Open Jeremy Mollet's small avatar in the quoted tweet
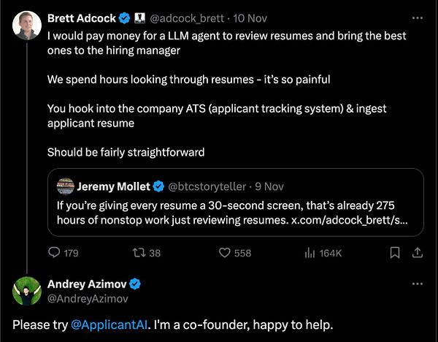The image size is (438, 342). pos(66,186)
